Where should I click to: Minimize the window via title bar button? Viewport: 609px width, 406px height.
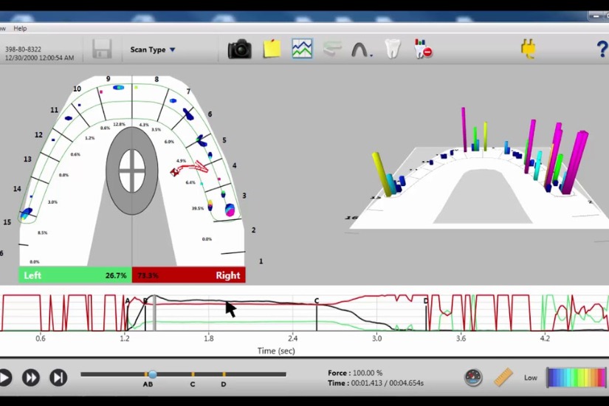[596, 16]
